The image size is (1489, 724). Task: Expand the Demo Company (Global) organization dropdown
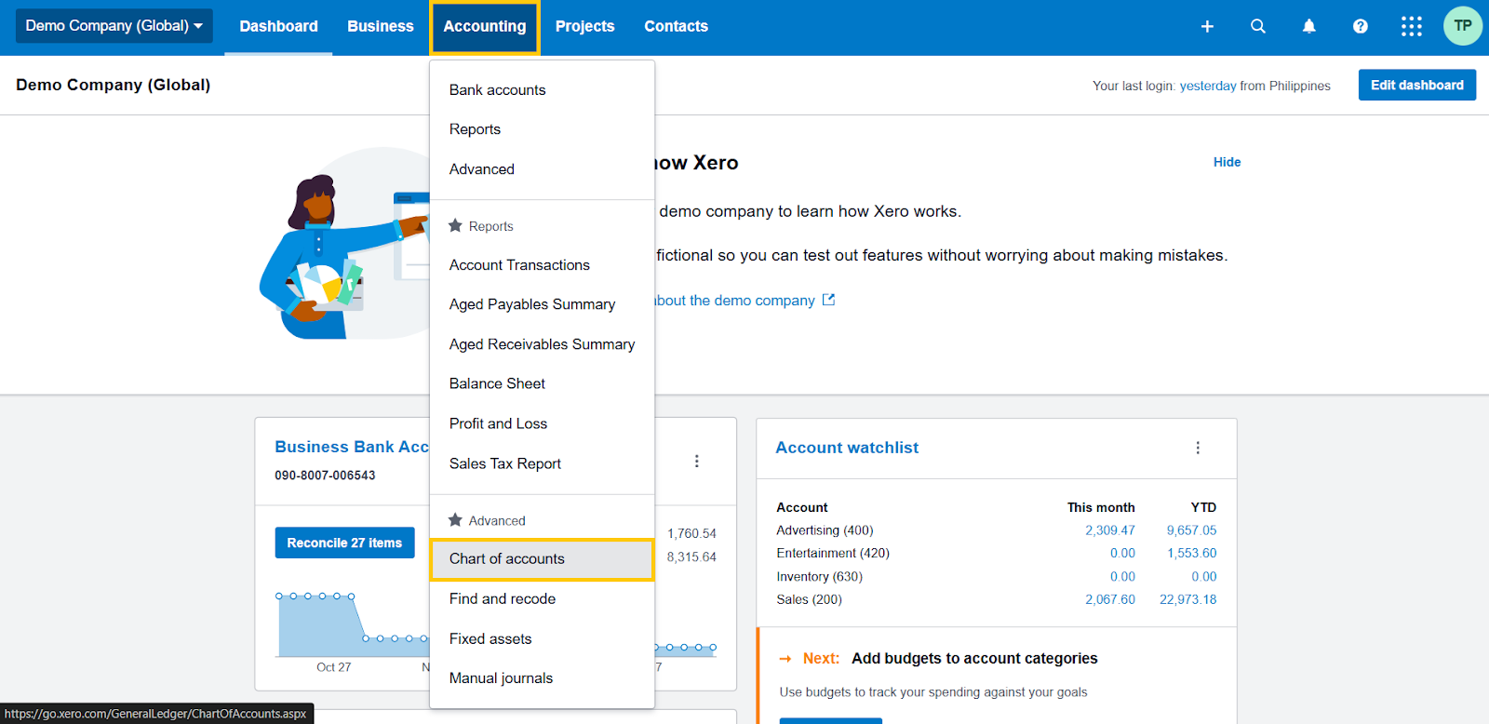[x=114, y=26]
